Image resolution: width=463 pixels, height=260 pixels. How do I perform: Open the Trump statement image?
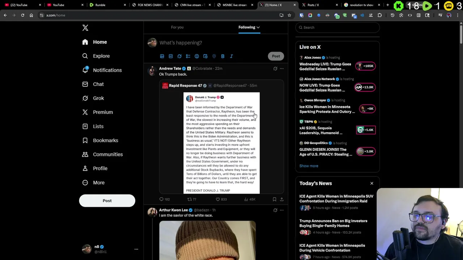pos(221,143)
